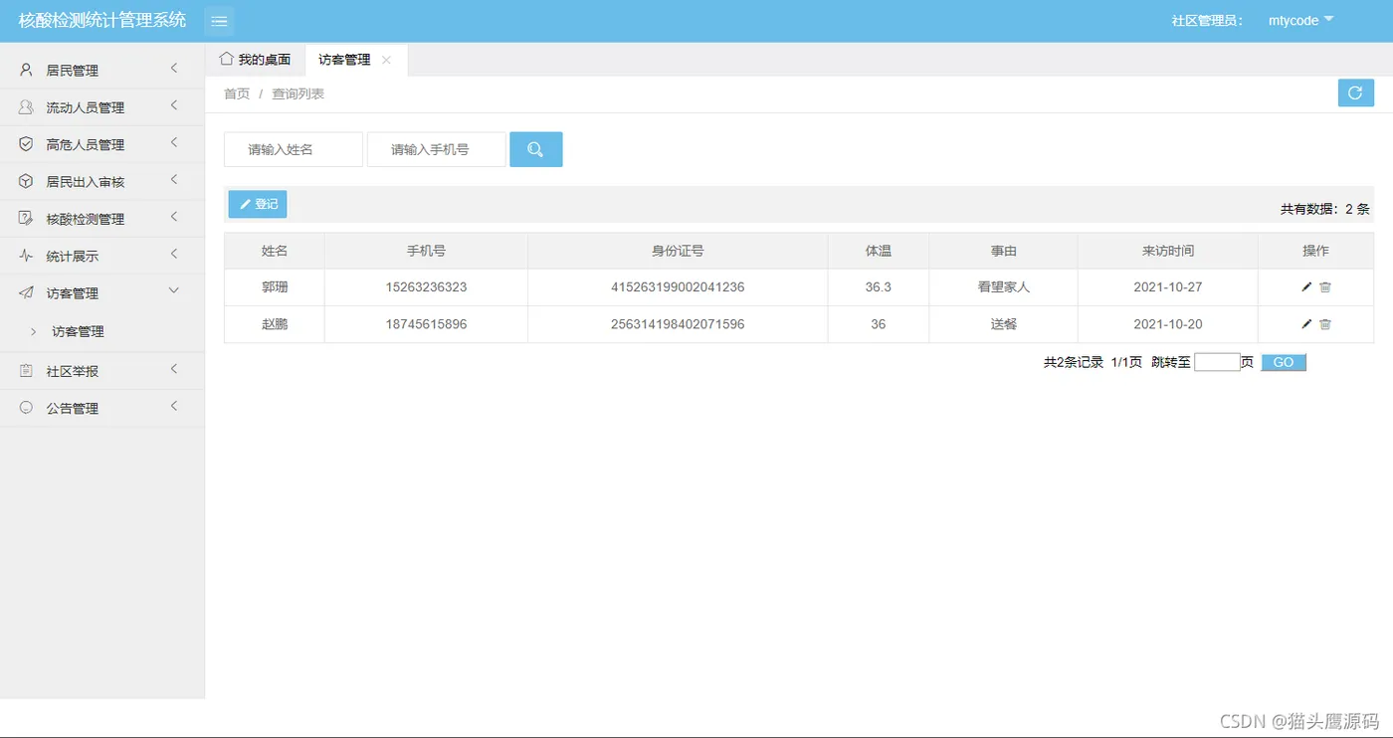This screenshot has width=1393, height=738.
Task: Open the mtycode user dropdown
Action: pos(1300,20)
